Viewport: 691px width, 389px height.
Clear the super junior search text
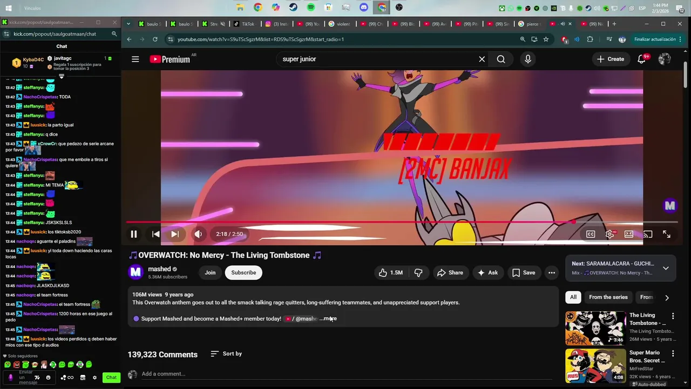[482, 59]
